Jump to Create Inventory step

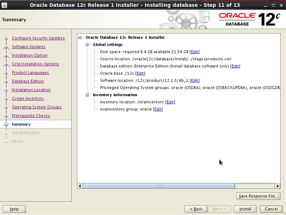28,98
